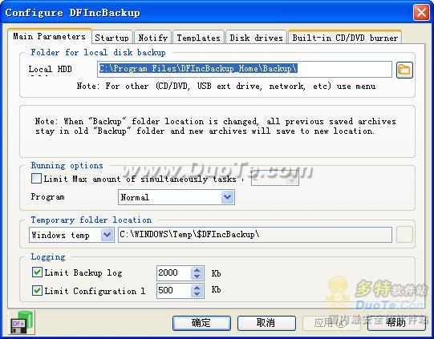Click the Backup log 2000 value field
Viewport: 434px width, 339px height.
click(174, 273)
